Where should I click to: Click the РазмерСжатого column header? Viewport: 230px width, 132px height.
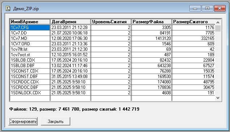[x=193, y=22]
